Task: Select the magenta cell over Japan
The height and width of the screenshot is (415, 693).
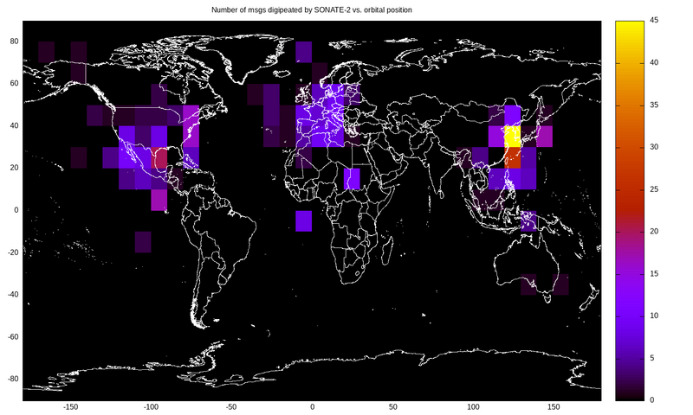Action: [x=544, y=137]
